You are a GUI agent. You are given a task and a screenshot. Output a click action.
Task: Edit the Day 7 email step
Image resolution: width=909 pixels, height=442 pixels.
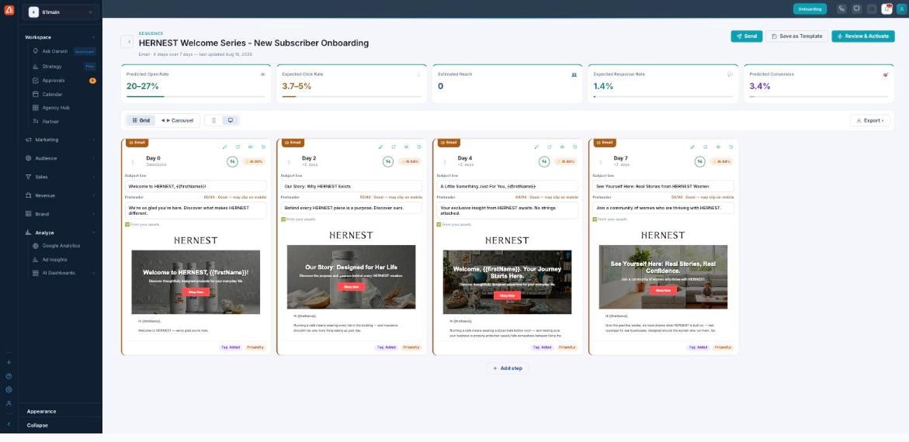[692, 147]
